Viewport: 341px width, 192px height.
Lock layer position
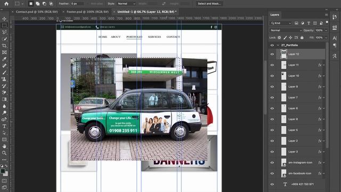coord(290,38)
